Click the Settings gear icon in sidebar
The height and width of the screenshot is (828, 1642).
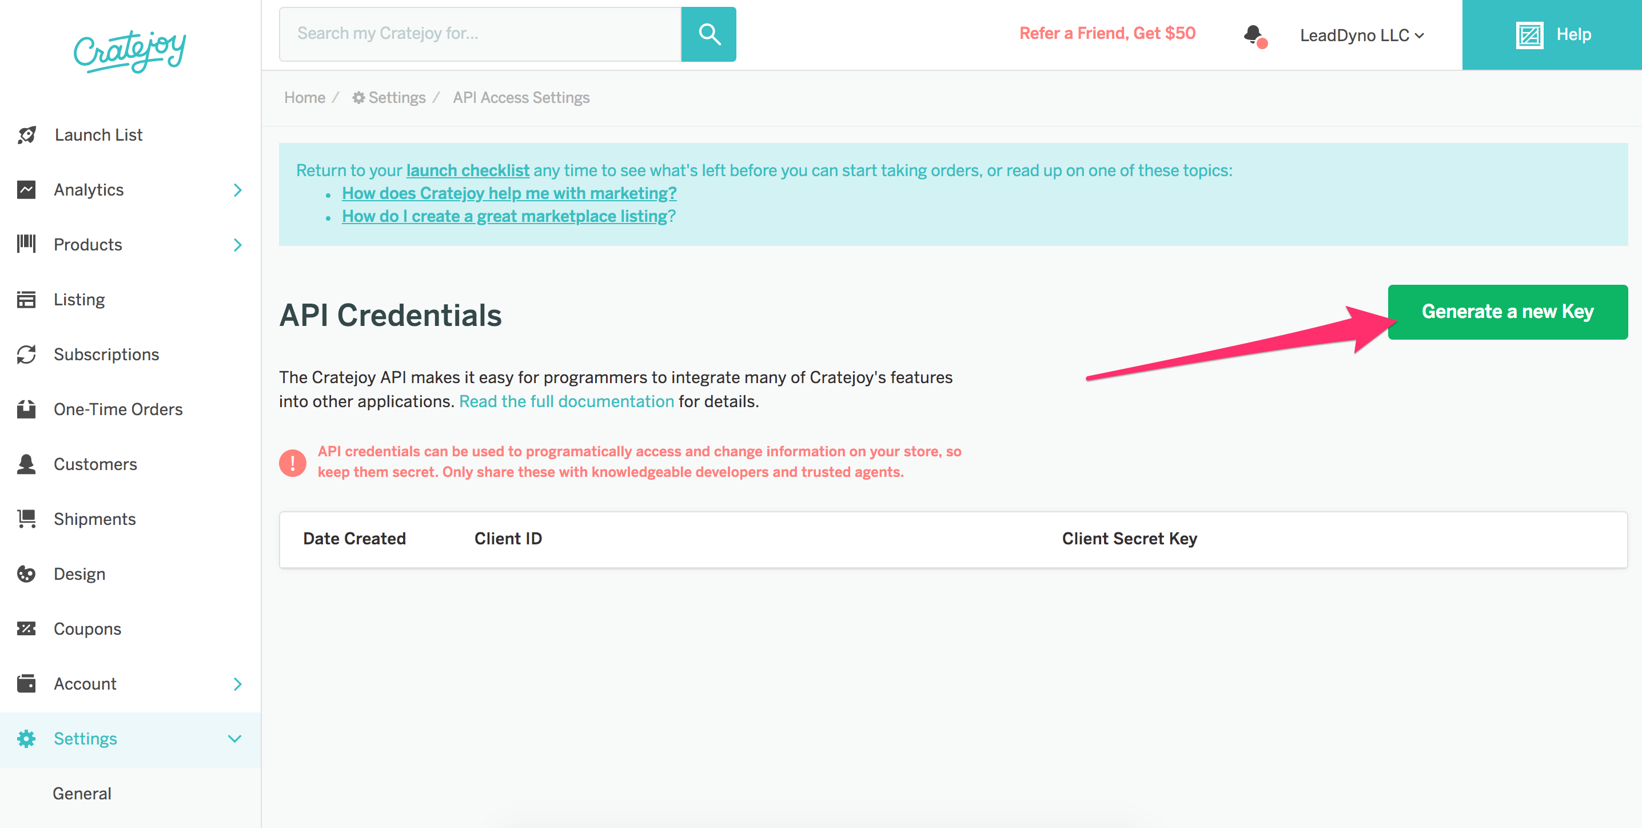click(26, 739)
